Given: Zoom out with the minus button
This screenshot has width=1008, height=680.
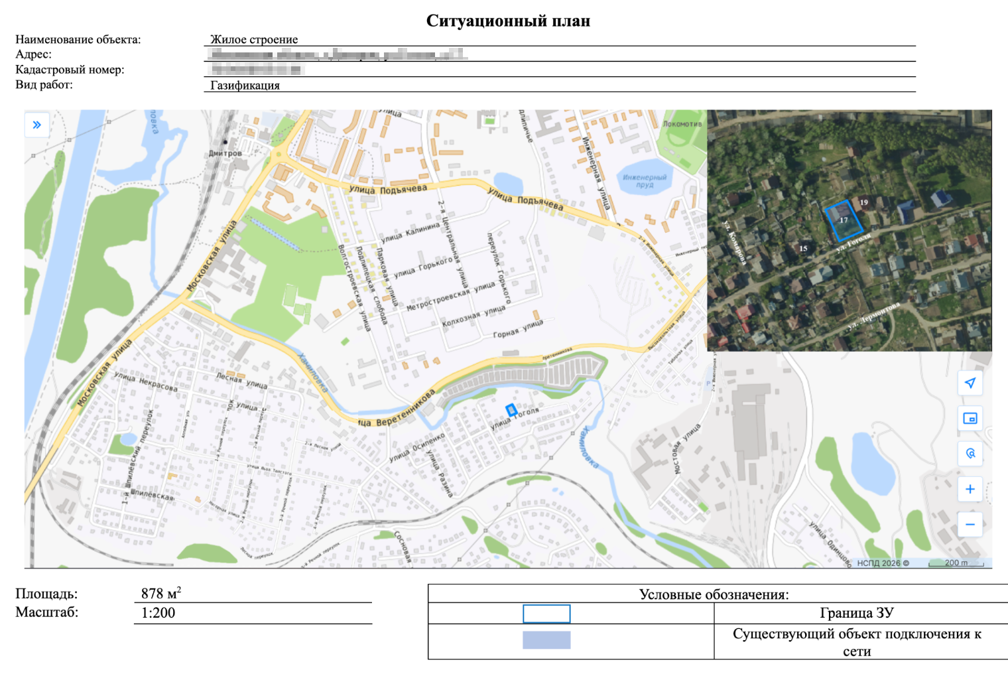Looking at the screenshot, I should [970, 525].
